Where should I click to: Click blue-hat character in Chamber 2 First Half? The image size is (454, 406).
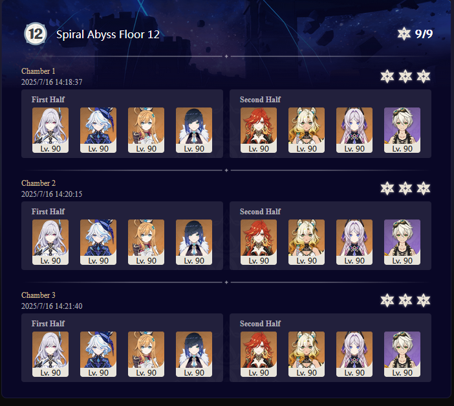(98, 242)
